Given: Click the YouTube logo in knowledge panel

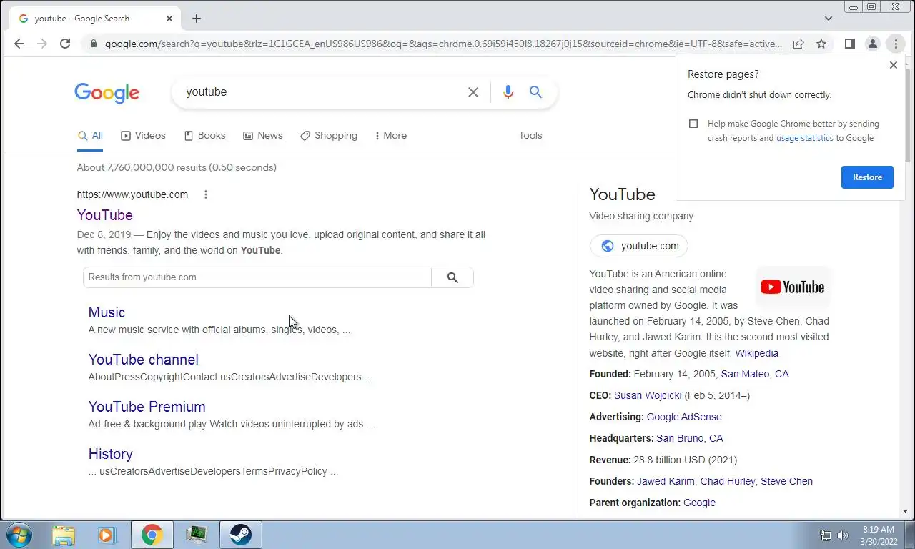Looking at the screenshot, I should [793, 287].
